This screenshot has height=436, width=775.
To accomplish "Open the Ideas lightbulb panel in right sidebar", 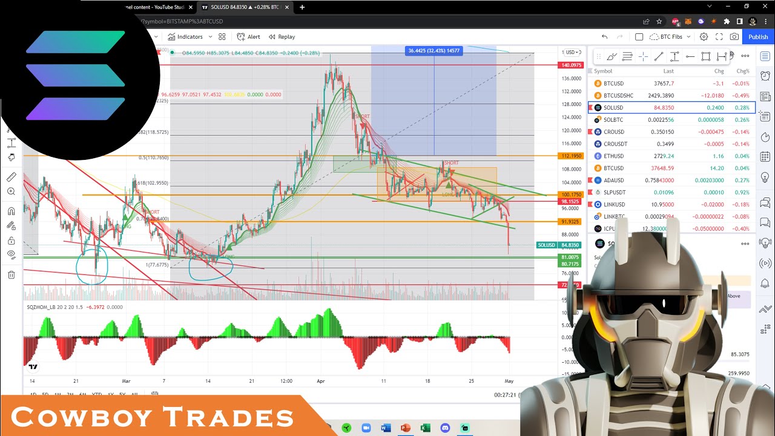I will point(765,176).
